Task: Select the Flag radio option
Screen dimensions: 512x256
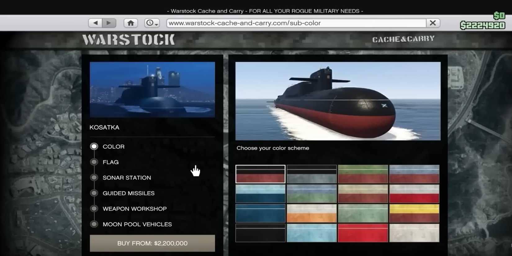Action: click(x=94, y=162)
